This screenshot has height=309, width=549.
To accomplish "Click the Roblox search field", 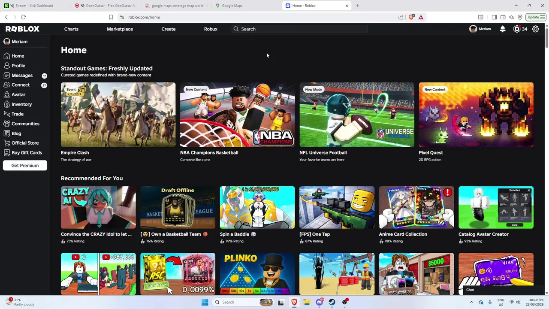I will click(300, 29).
